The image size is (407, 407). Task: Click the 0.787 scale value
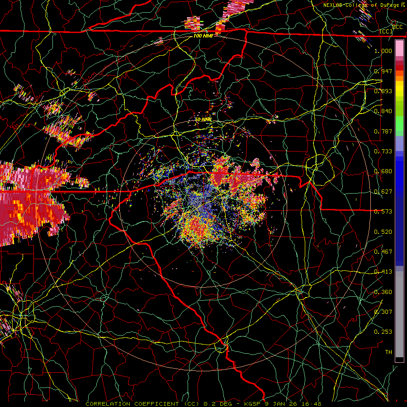pos(383,131)
